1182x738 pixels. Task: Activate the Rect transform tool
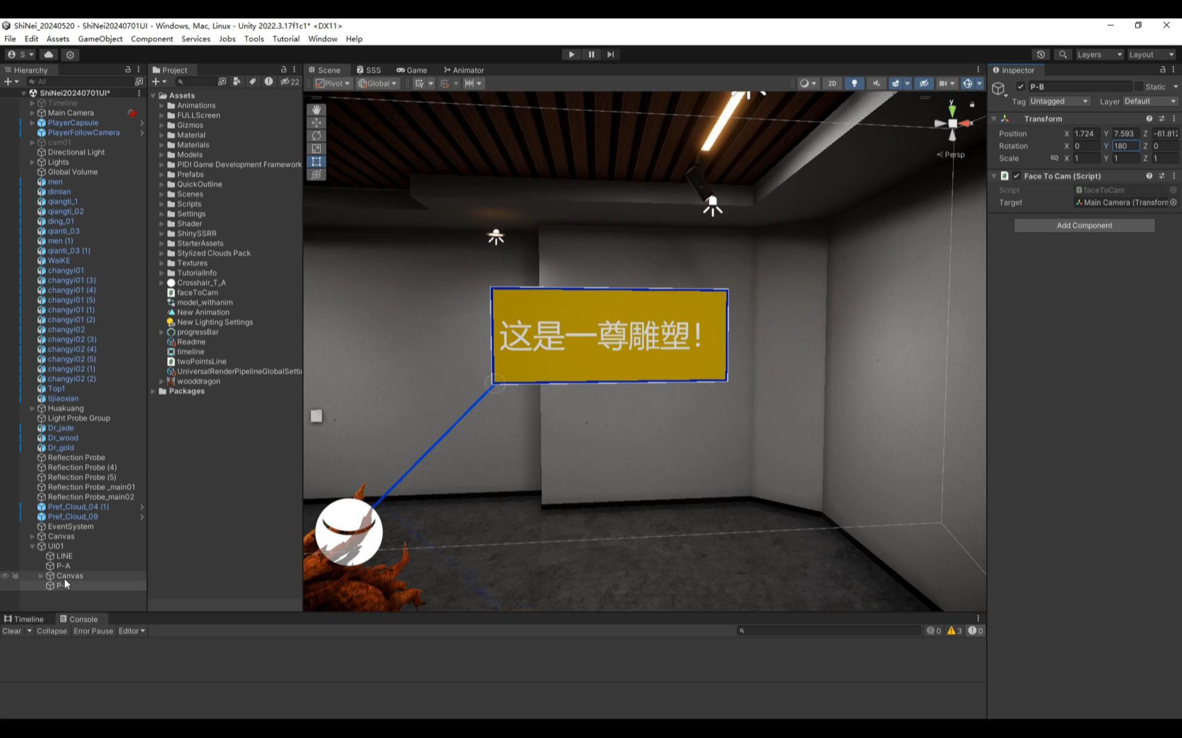[x=316, y=162]
